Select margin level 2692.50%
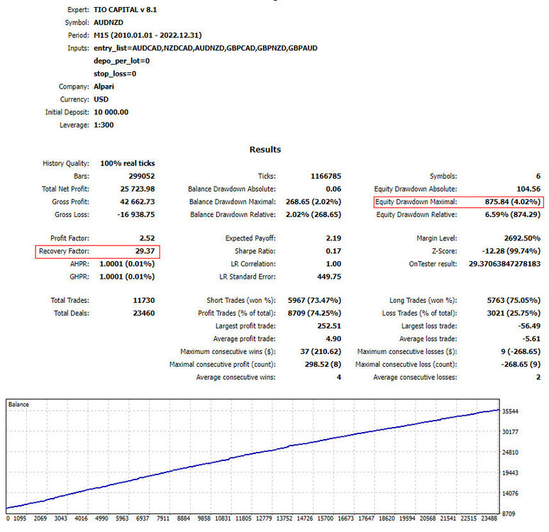The width and height of the screenshot is (549, 532). click(522, 238)
